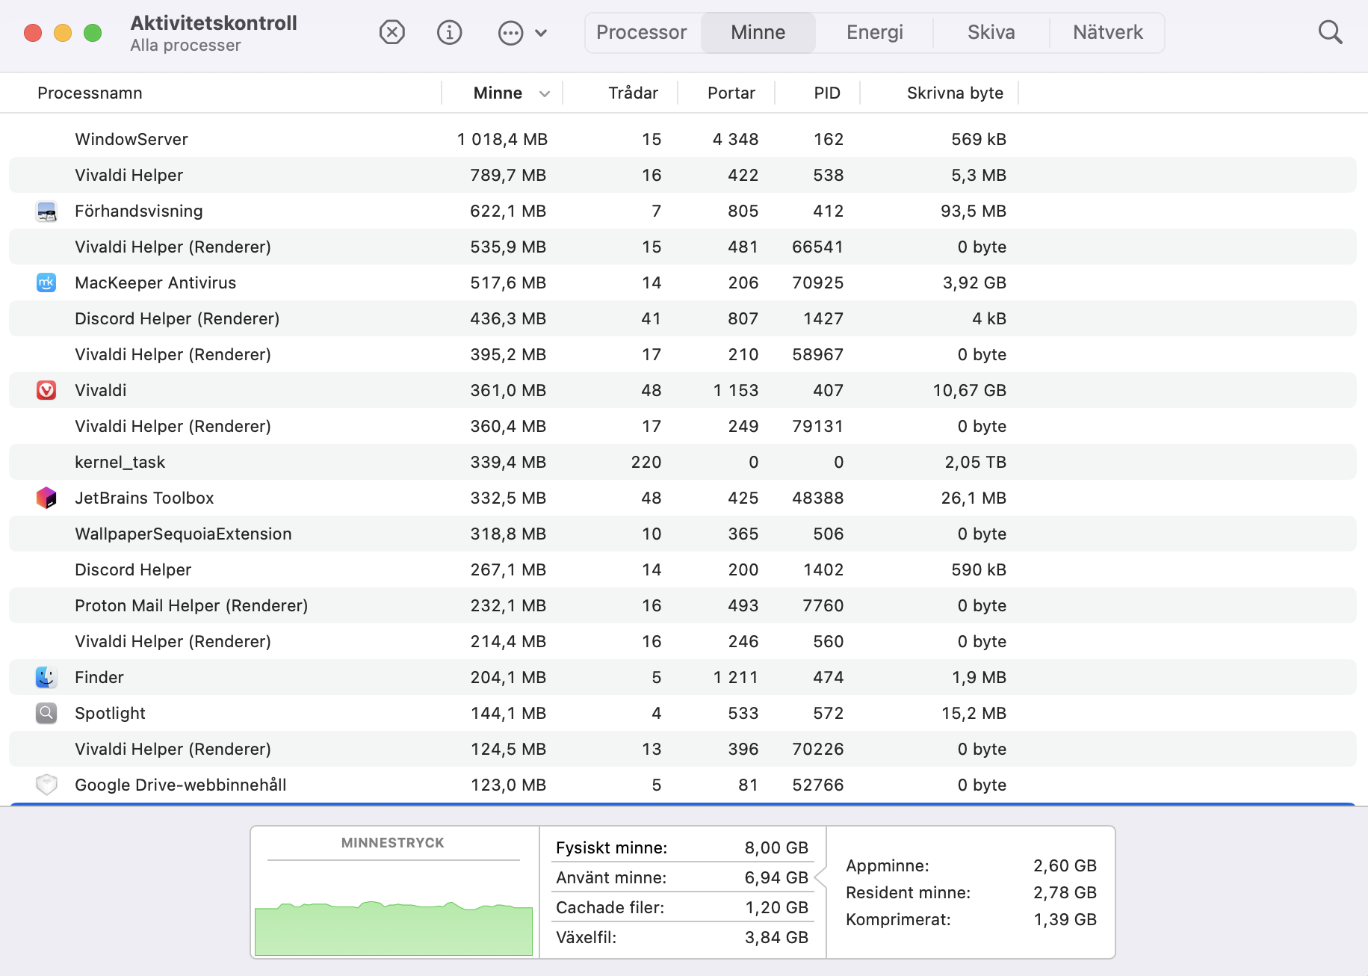Select the kernel_task process row

683,462
